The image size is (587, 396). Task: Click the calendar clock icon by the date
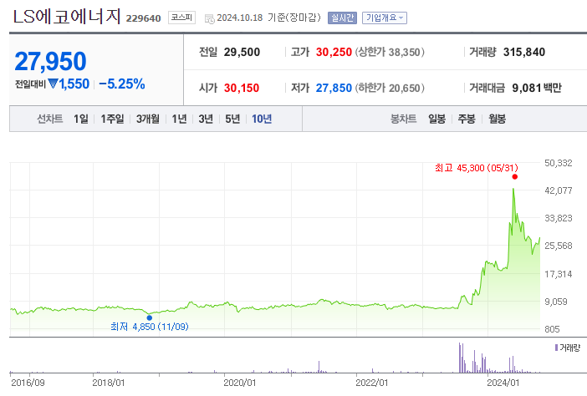(209, 18)
